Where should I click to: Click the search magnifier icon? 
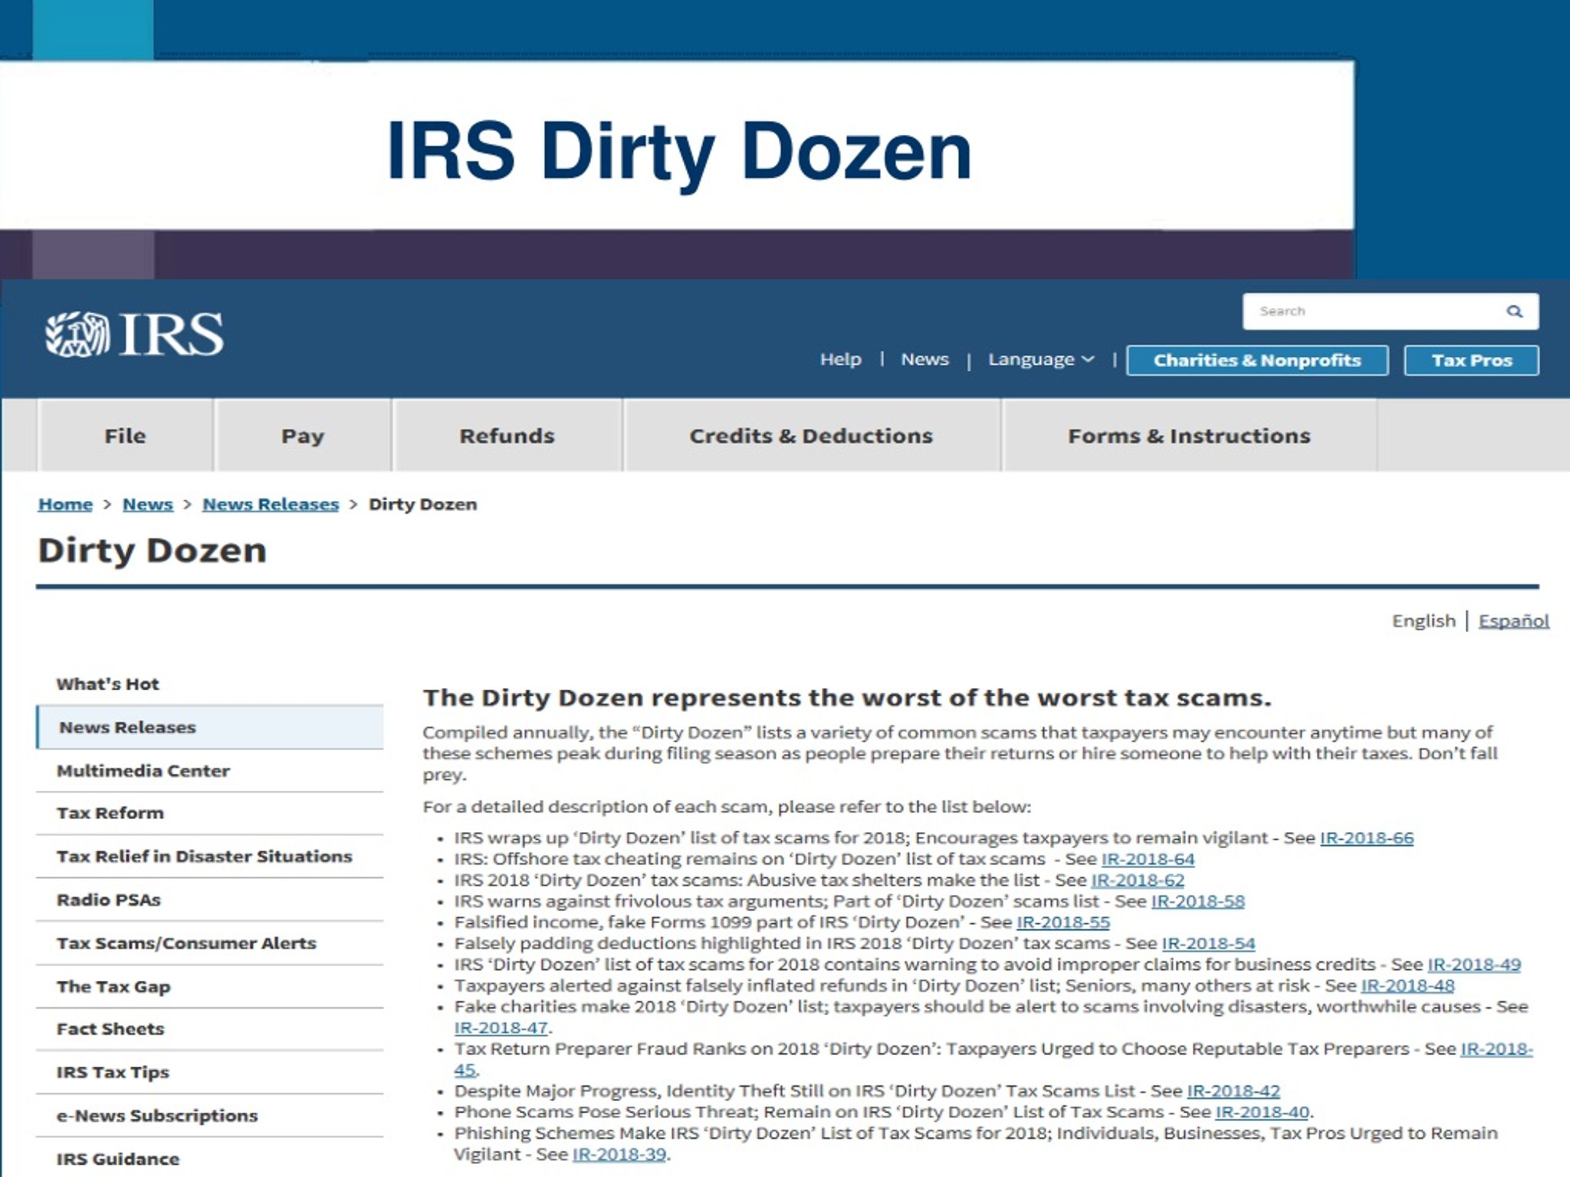1514,311
